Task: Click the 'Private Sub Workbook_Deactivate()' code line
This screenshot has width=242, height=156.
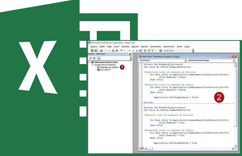Action: coord(165,107)
